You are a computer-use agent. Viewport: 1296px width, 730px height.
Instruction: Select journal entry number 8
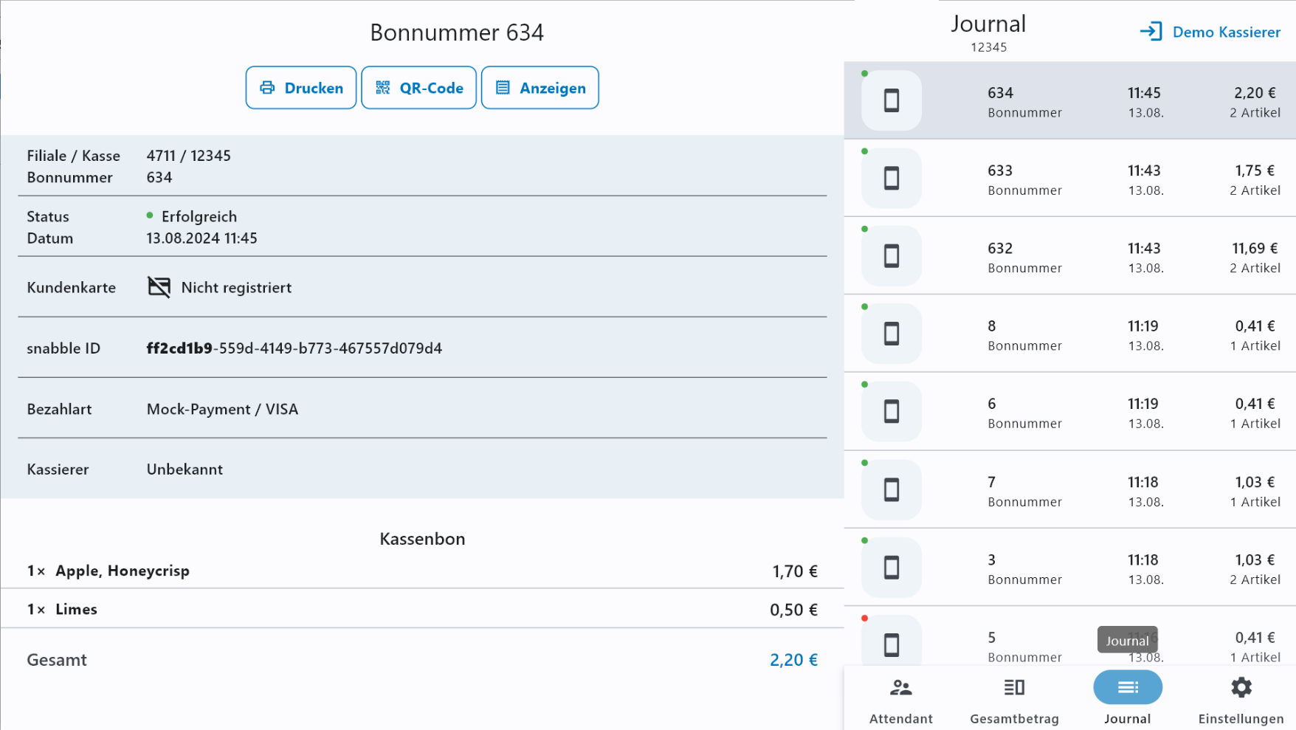pyautogui.click(x=992, y=326)
